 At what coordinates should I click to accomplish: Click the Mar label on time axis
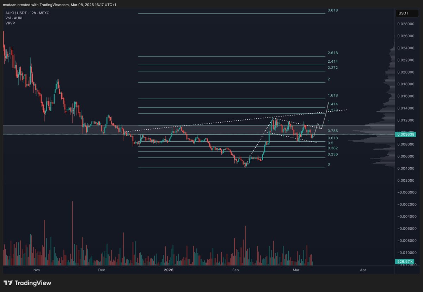[296, 270]
